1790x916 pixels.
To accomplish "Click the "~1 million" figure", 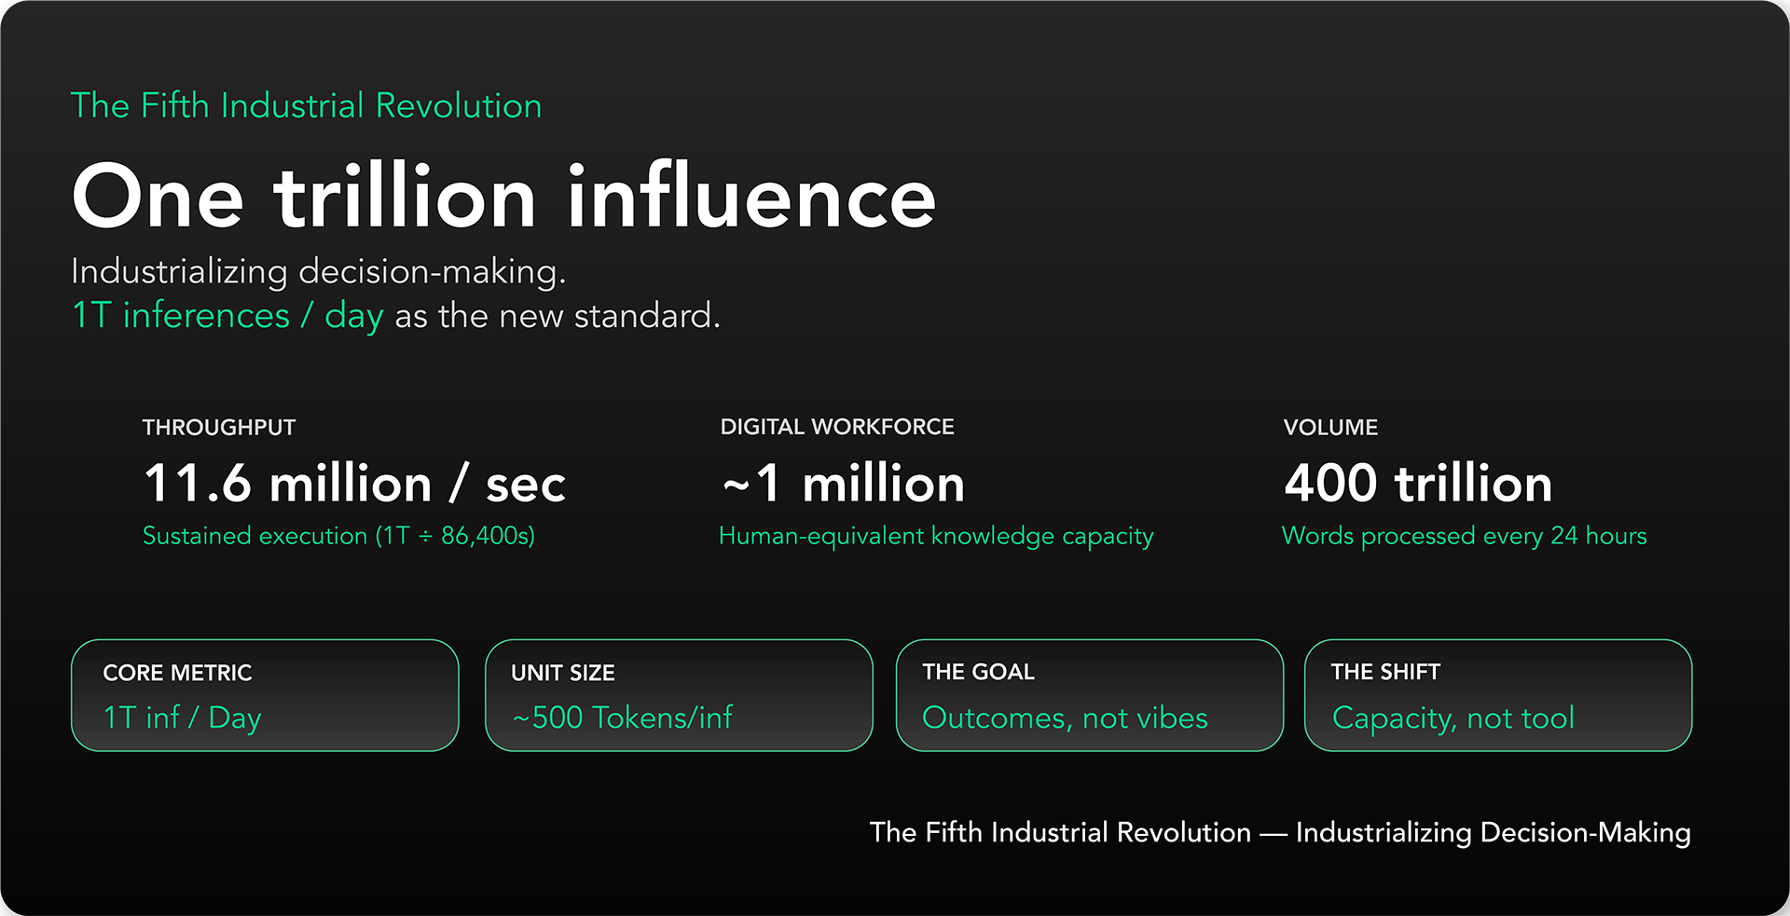I will tap(843, 485).
